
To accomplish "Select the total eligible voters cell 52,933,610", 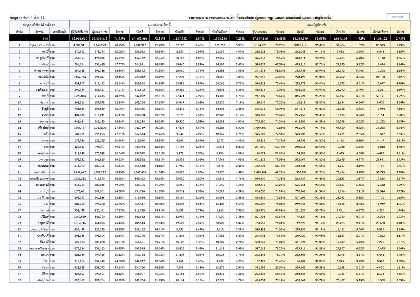I will click(79, 38).
